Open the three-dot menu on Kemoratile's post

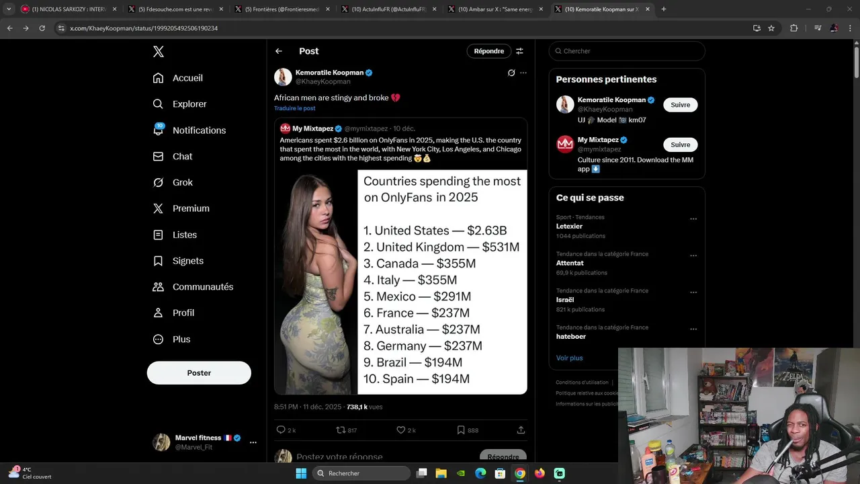[523, 73]
